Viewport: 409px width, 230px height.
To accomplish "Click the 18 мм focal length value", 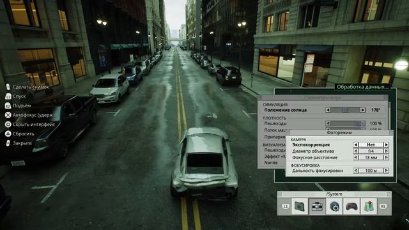I will (x=371, y=158).
